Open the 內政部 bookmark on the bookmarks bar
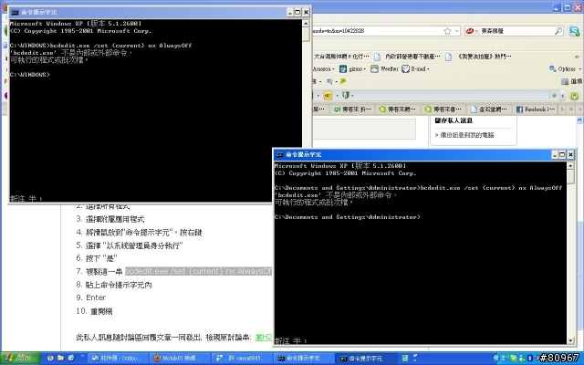Screen dimensions: 584x365 coord(407,57)
